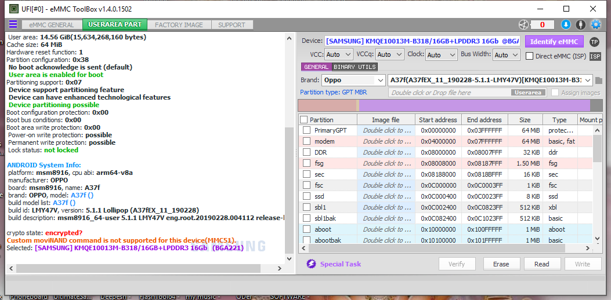
Task: Check the sbl1 partition checkbox
Action: point(307,207)
